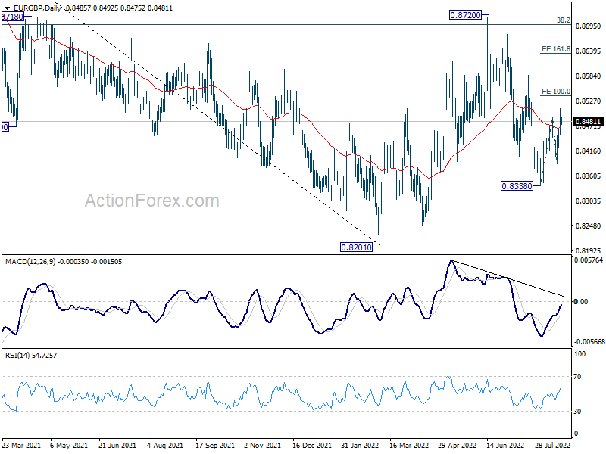Click the 28 Jul 2022 date label
Screen dimensions: 606x454
point(553,445)
